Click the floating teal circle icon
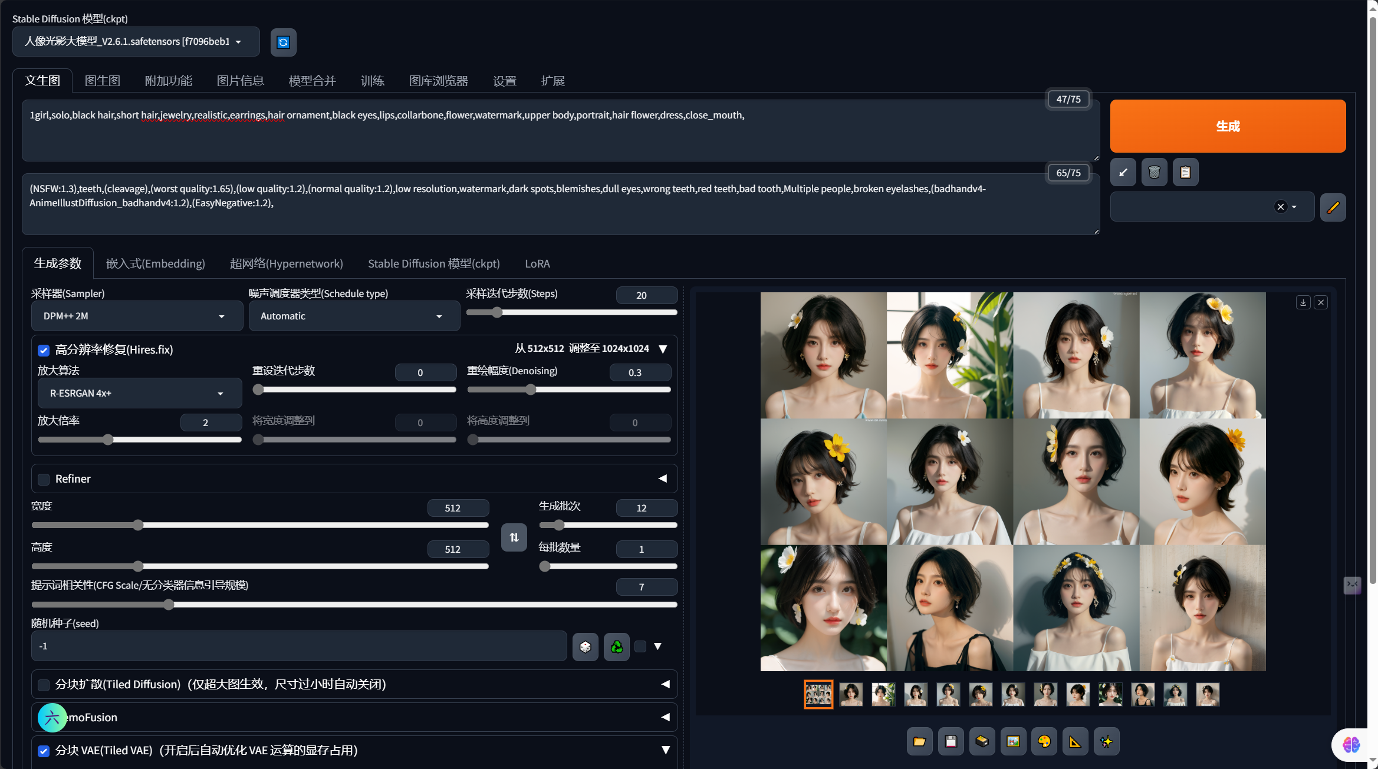This screenshot has width=1378, height=769. coord(52,717)
